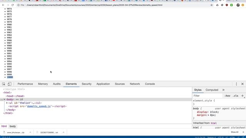Open the red shield extension icon
This screenshot has height=138, width=246.
tap(227, 5)
